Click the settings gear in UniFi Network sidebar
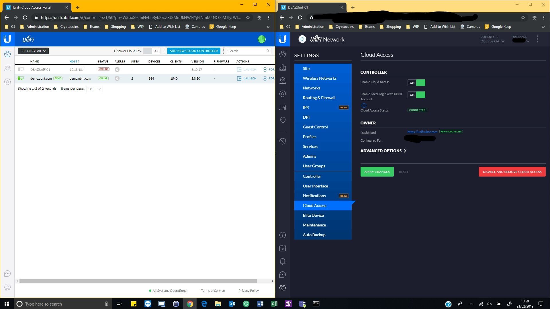 (x=283, y=288)
